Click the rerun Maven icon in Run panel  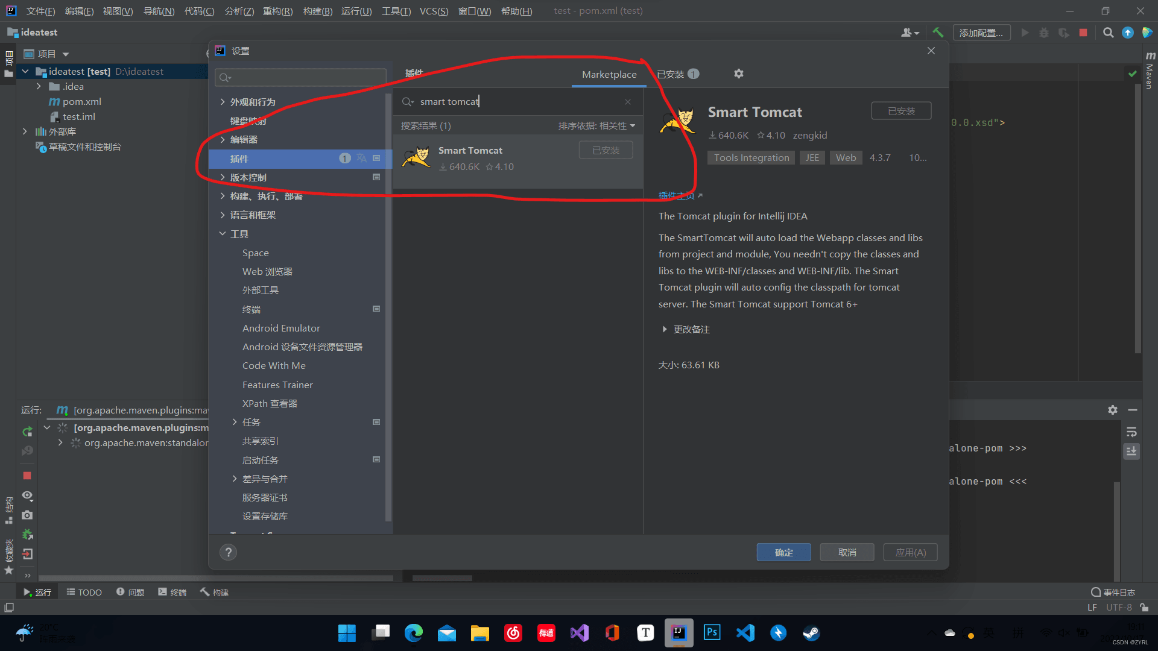pos(27,432)
